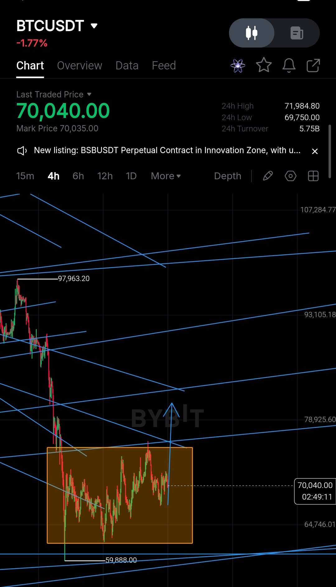
Task: Grab the page scrollbar on right edge
Action: (330, 152)
